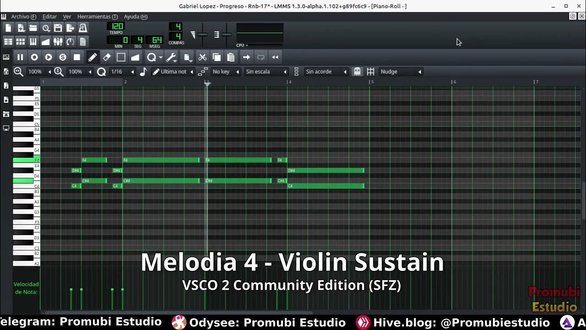Open the My Computer sidebar icon
This screenshot has height=330, width=586.
6,128
